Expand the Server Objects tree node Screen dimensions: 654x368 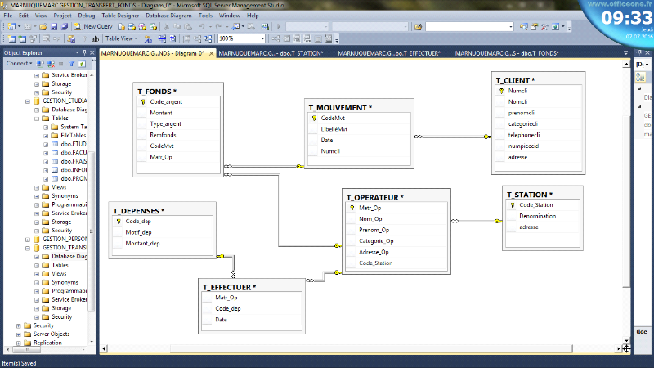[x=18, y=334]
